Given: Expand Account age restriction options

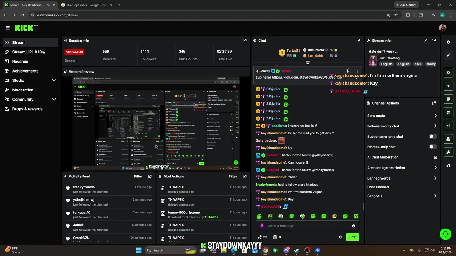Looking at the screenshot, I should (x=435, y=168).
